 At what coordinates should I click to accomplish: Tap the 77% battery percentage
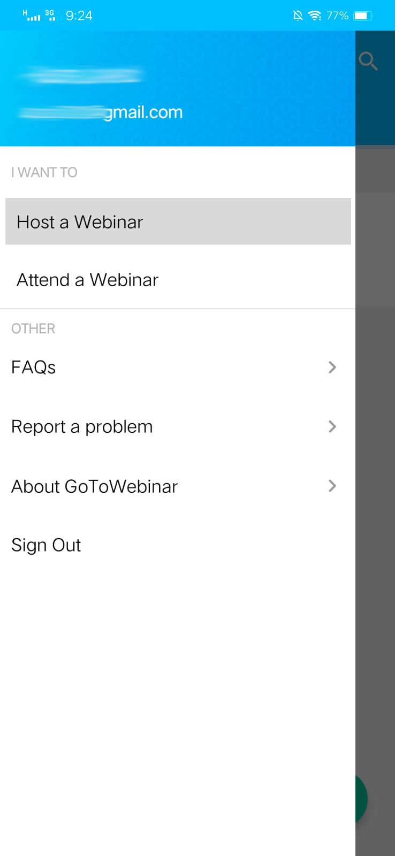click(x=337, y=16)
